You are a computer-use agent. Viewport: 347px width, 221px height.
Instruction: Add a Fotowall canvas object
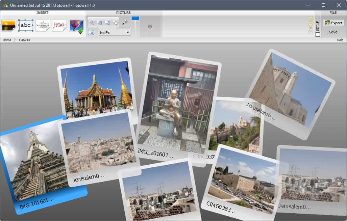pos(59,25)
